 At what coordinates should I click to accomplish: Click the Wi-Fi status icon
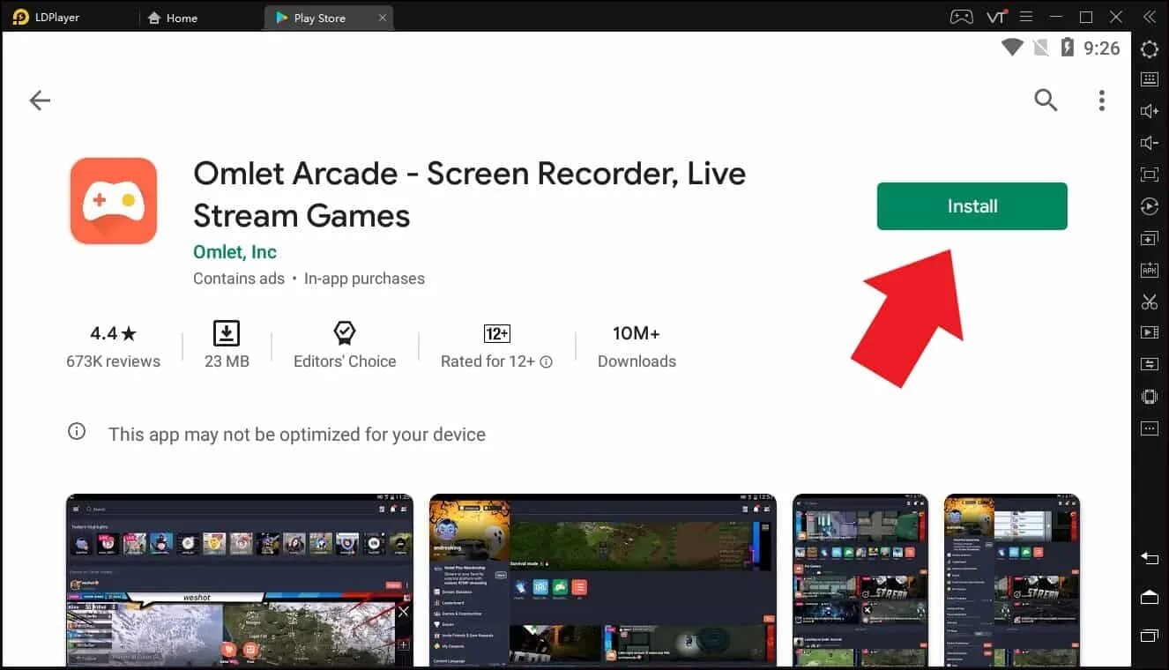pyautogui.click(x=1012, y=48)
